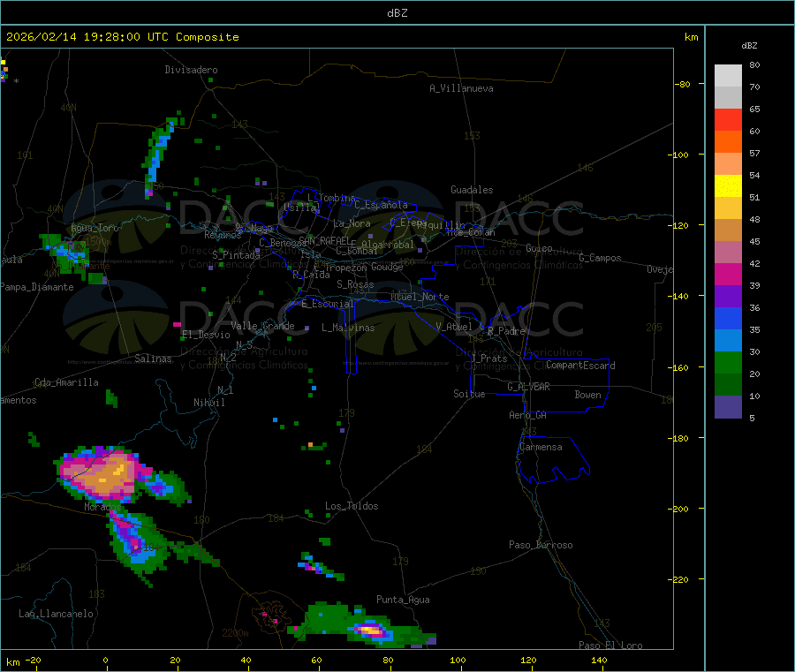Click the R_Padre map label
This screenshot has height=672, width=795.
506,331
